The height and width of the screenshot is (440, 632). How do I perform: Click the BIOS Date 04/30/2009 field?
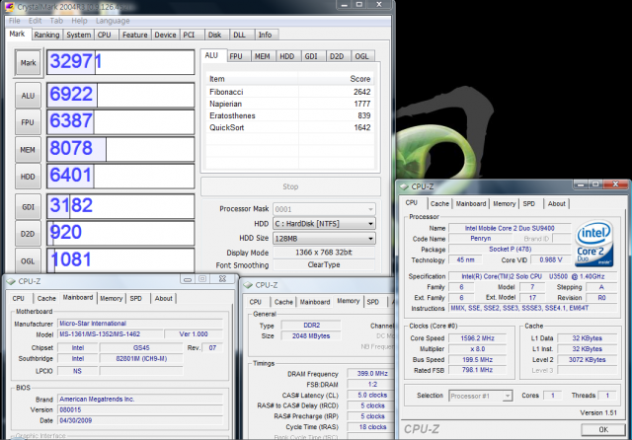click(x=140, y=420)
